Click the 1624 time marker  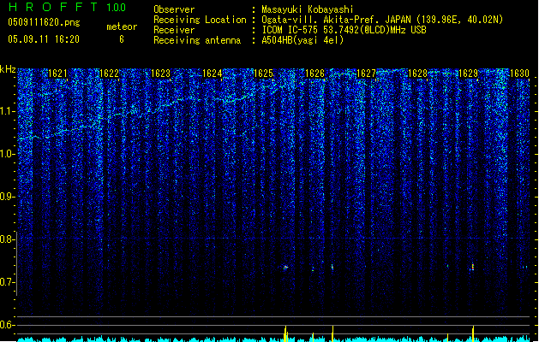213,74
